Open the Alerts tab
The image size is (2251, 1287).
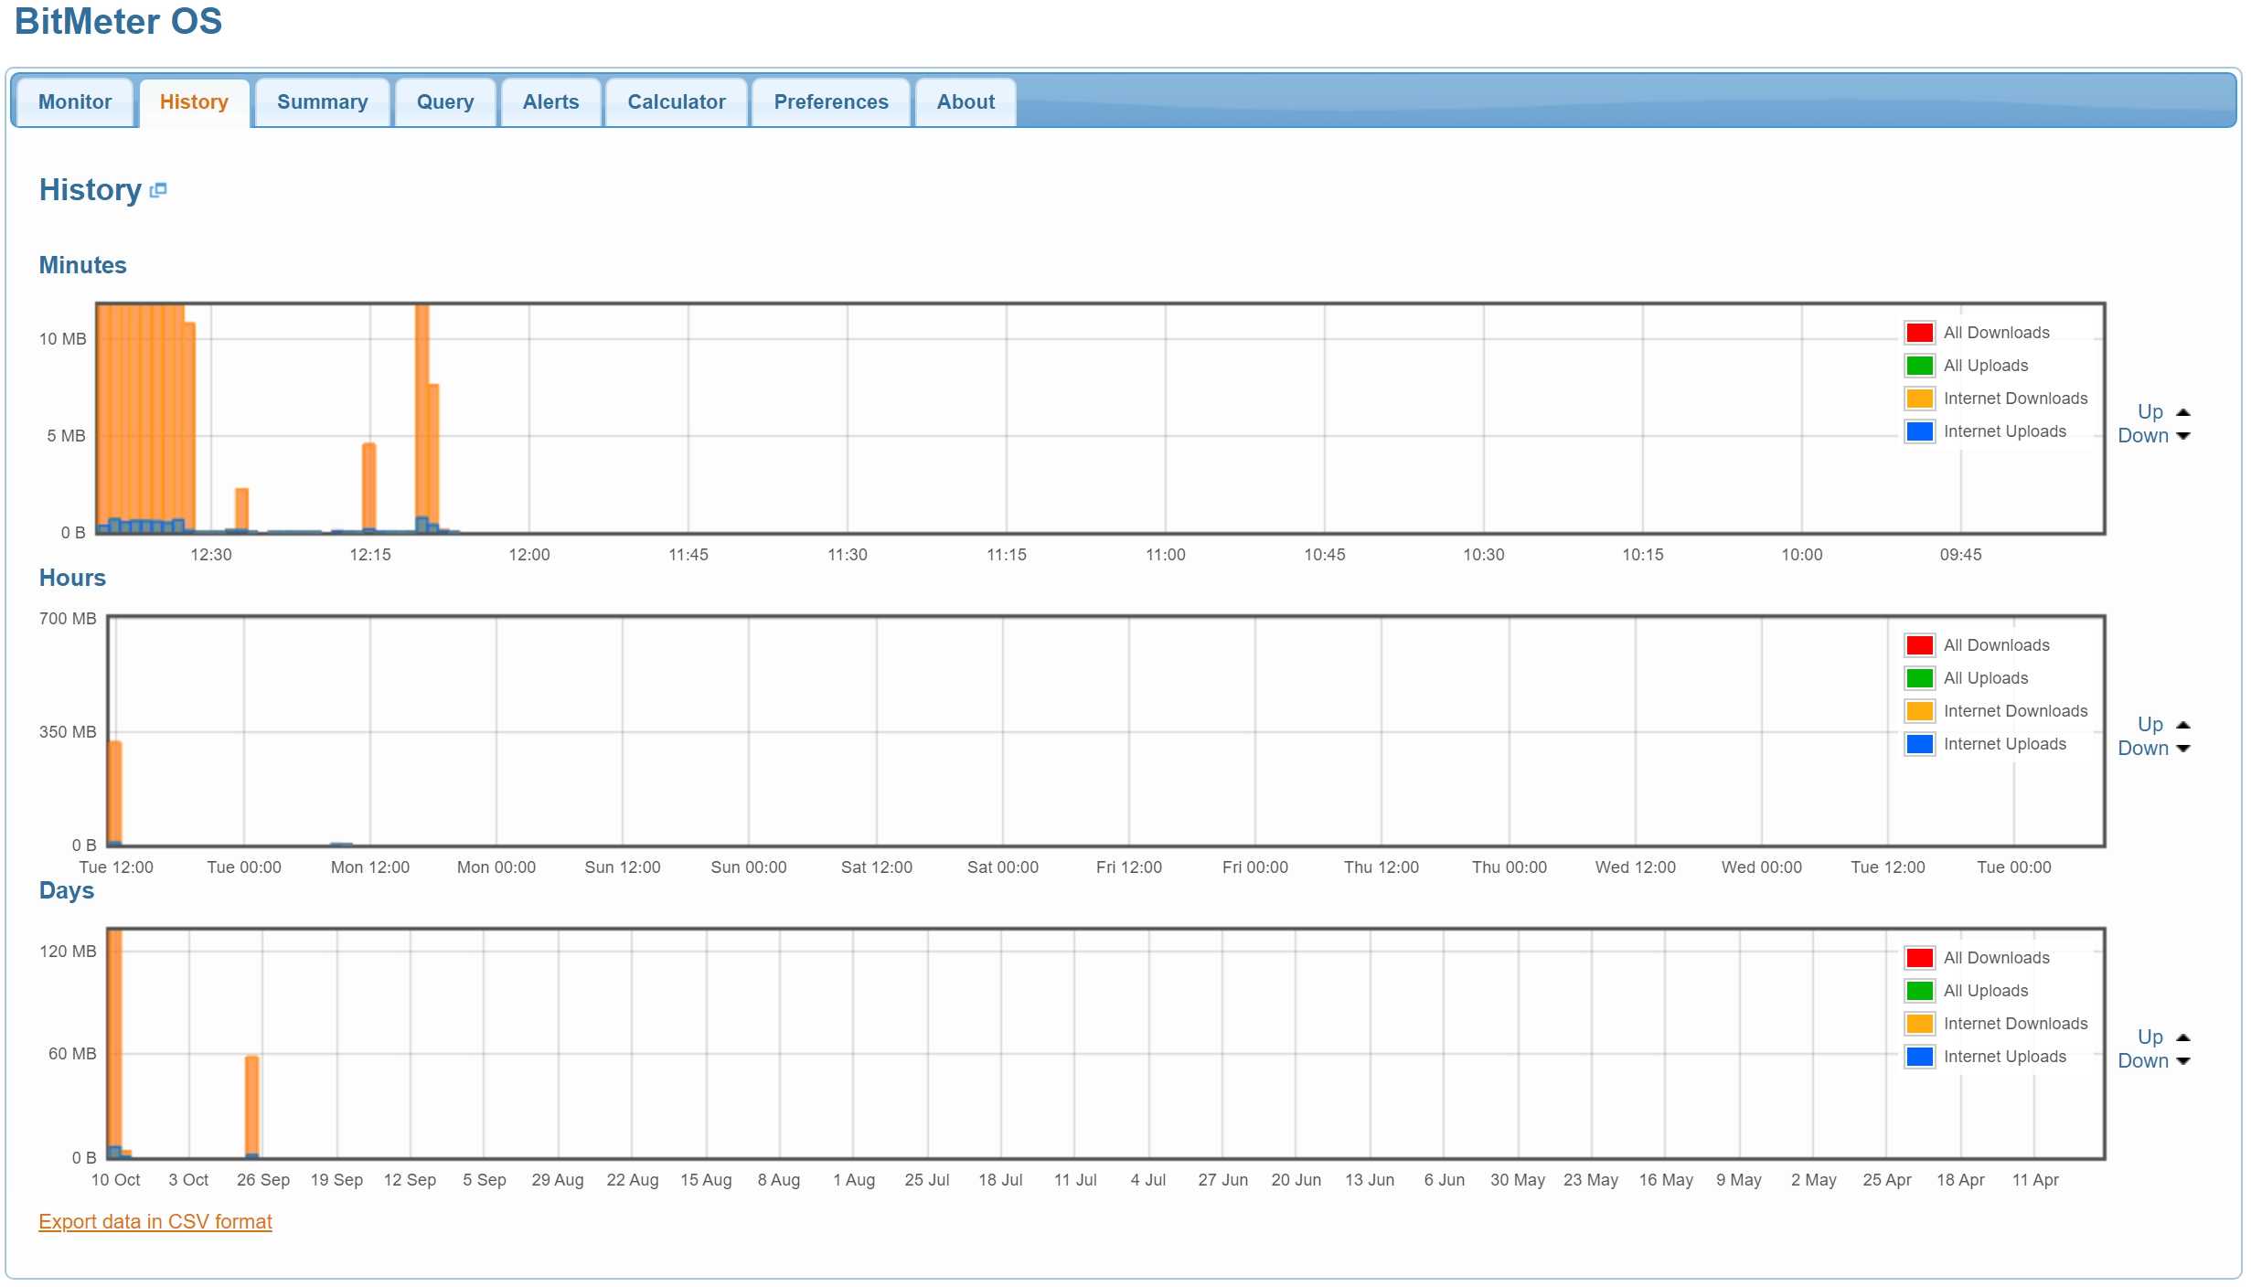tap(549, 101)
